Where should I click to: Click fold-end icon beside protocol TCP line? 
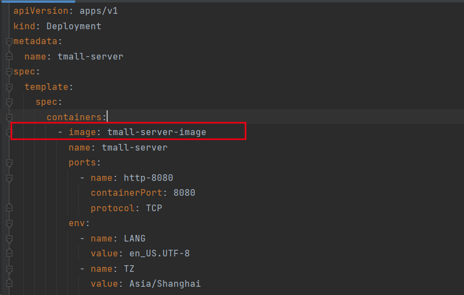[9, 208]
